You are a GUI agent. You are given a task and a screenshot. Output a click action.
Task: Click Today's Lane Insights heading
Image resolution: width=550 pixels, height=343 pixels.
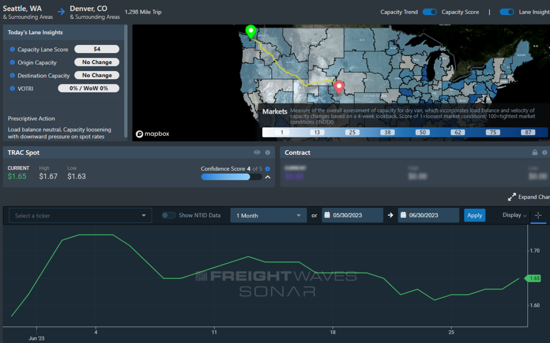point(35,33)
